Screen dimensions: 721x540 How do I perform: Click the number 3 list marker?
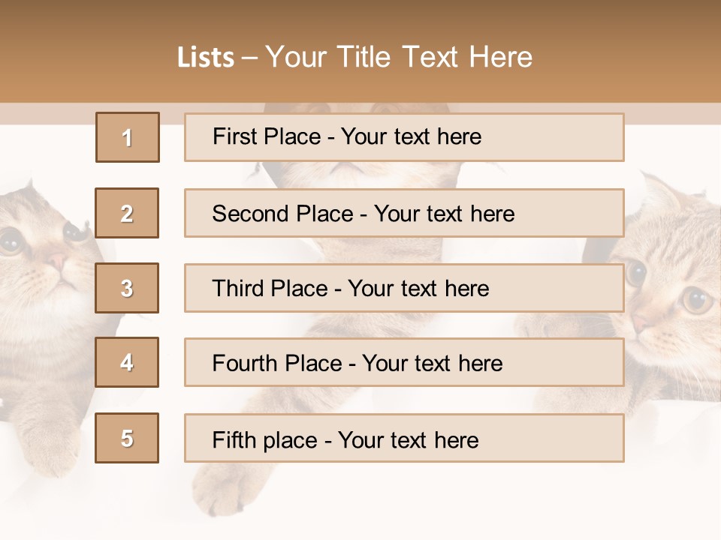[x=127, y=288]
